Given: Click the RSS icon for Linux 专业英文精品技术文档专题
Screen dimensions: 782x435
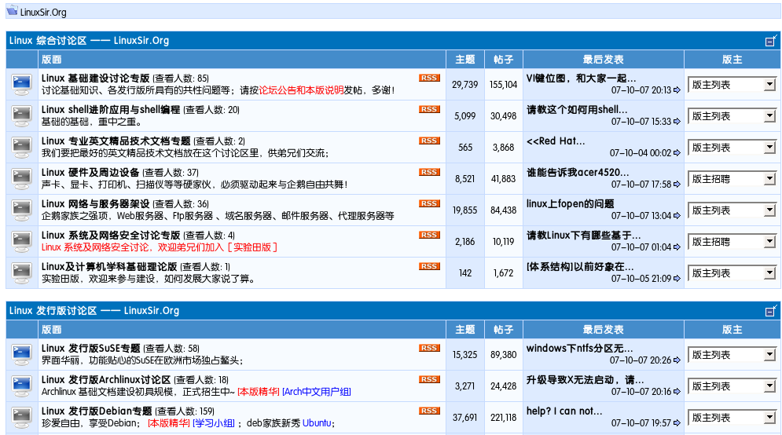Looking at the screenshot, I should (429, 141).
